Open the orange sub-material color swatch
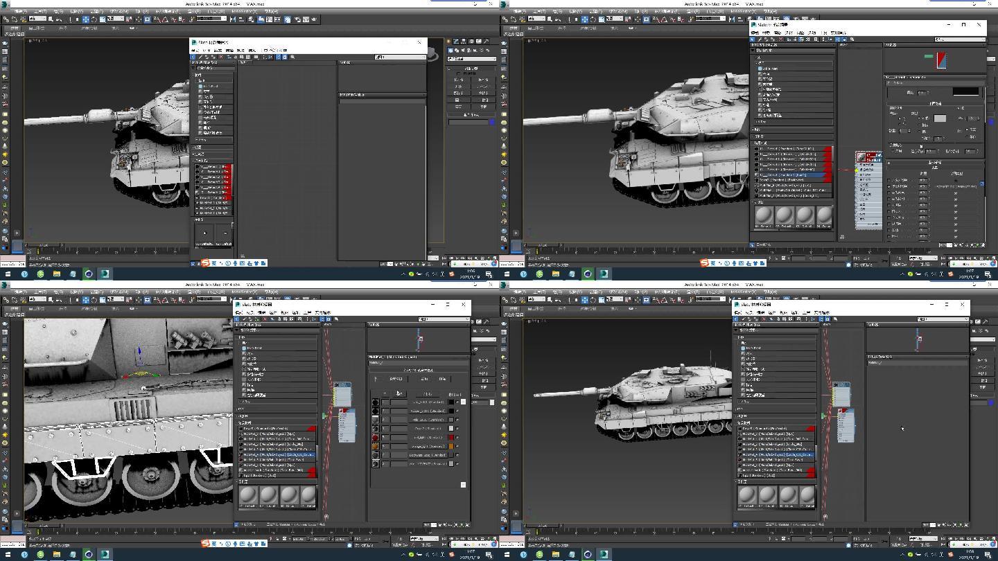The width and height of the screenshot is (998, 561). pyautogui.click(x=451, y=446)
